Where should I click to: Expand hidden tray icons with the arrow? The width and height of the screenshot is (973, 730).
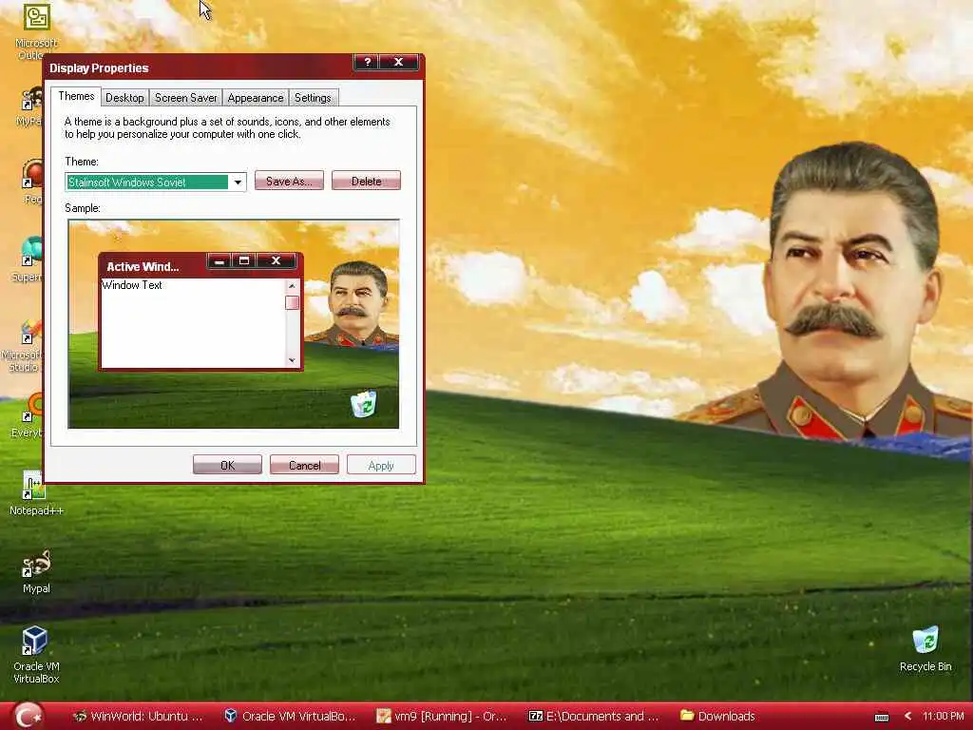pyautogui.click(x=907, y=717)
